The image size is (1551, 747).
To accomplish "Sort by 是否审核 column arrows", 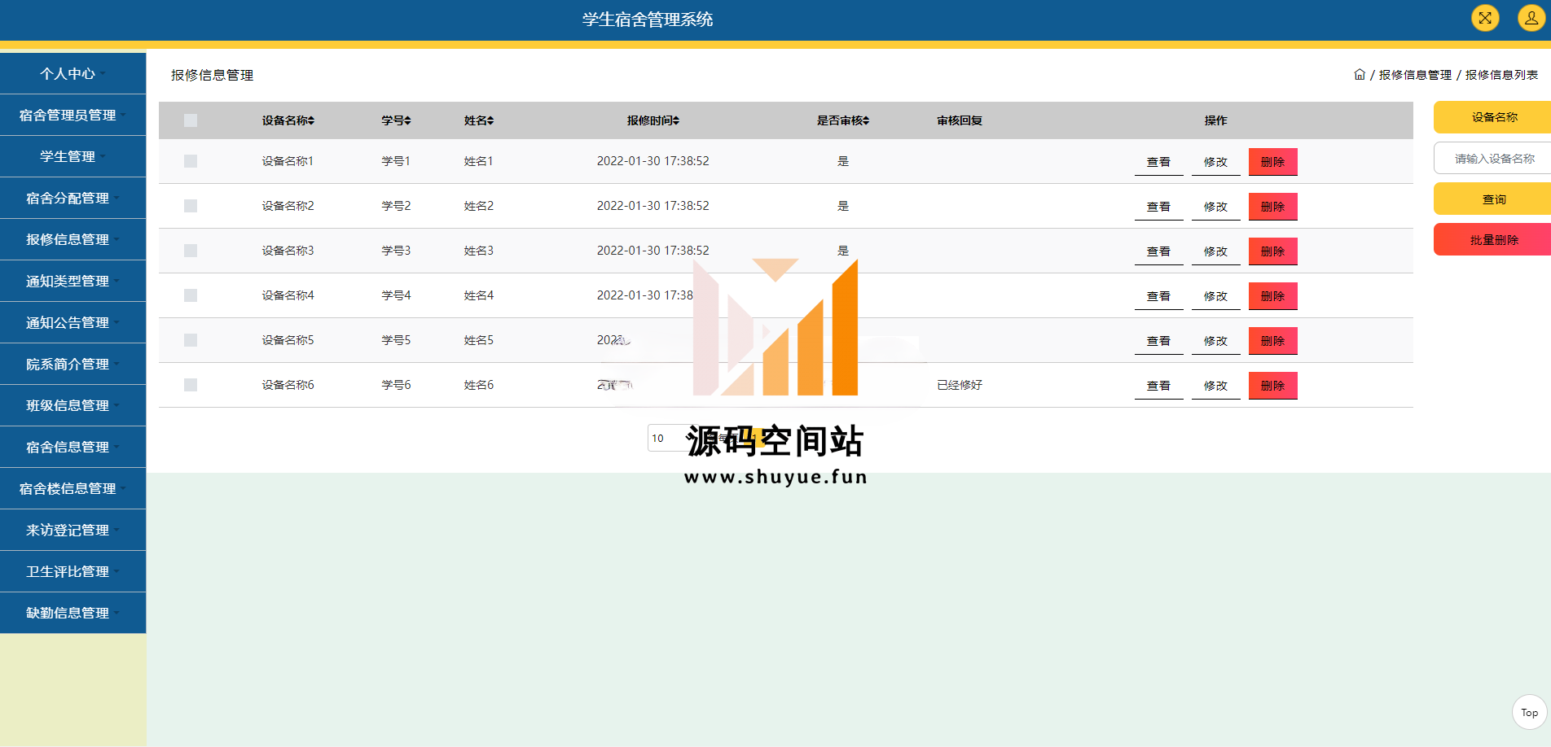I will pos(866,120).
